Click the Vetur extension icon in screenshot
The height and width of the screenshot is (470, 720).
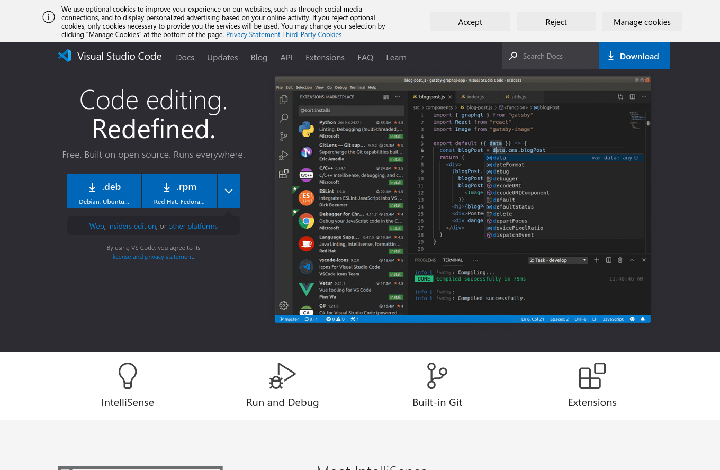tap(306, 289)
